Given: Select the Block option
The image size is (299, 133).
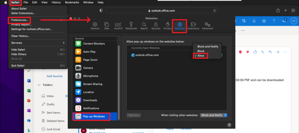Looking at the screenshot, I should click(201, 51).
